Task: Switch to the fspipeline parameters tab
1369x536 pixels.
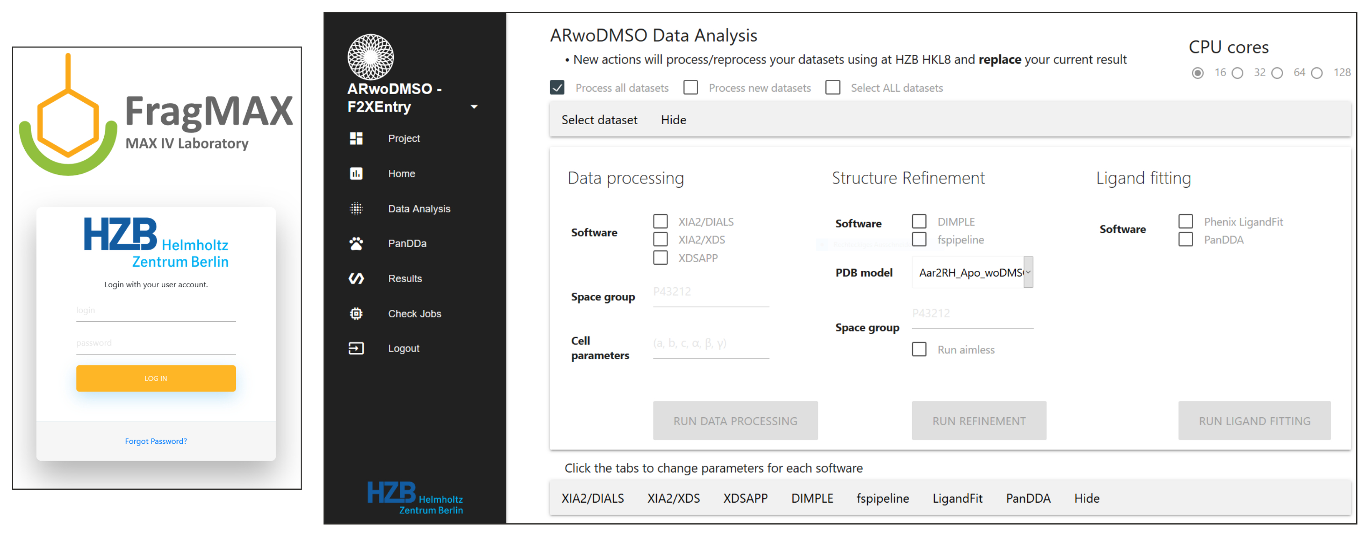Action: (882, 498)
